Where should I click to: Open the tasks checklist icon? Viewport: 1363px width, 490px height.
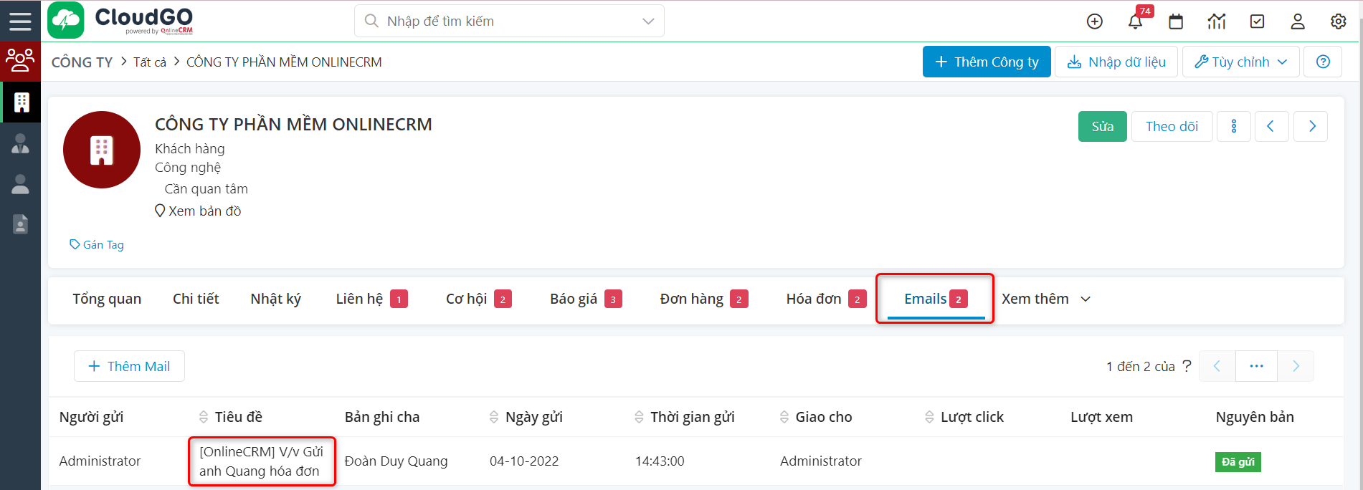1257,21
